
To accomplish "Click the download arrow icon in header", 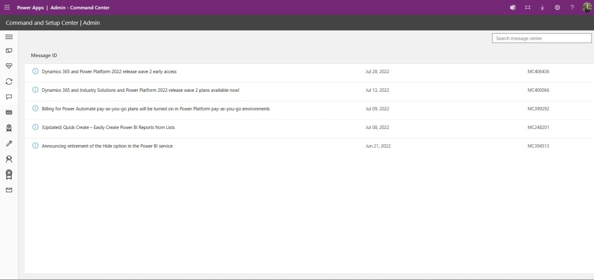I will [542, 8].
